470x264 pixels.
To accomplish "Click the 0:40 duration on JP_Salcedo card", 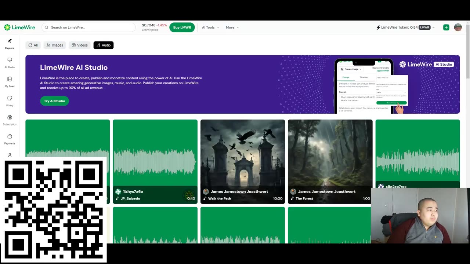I will 191,198.
